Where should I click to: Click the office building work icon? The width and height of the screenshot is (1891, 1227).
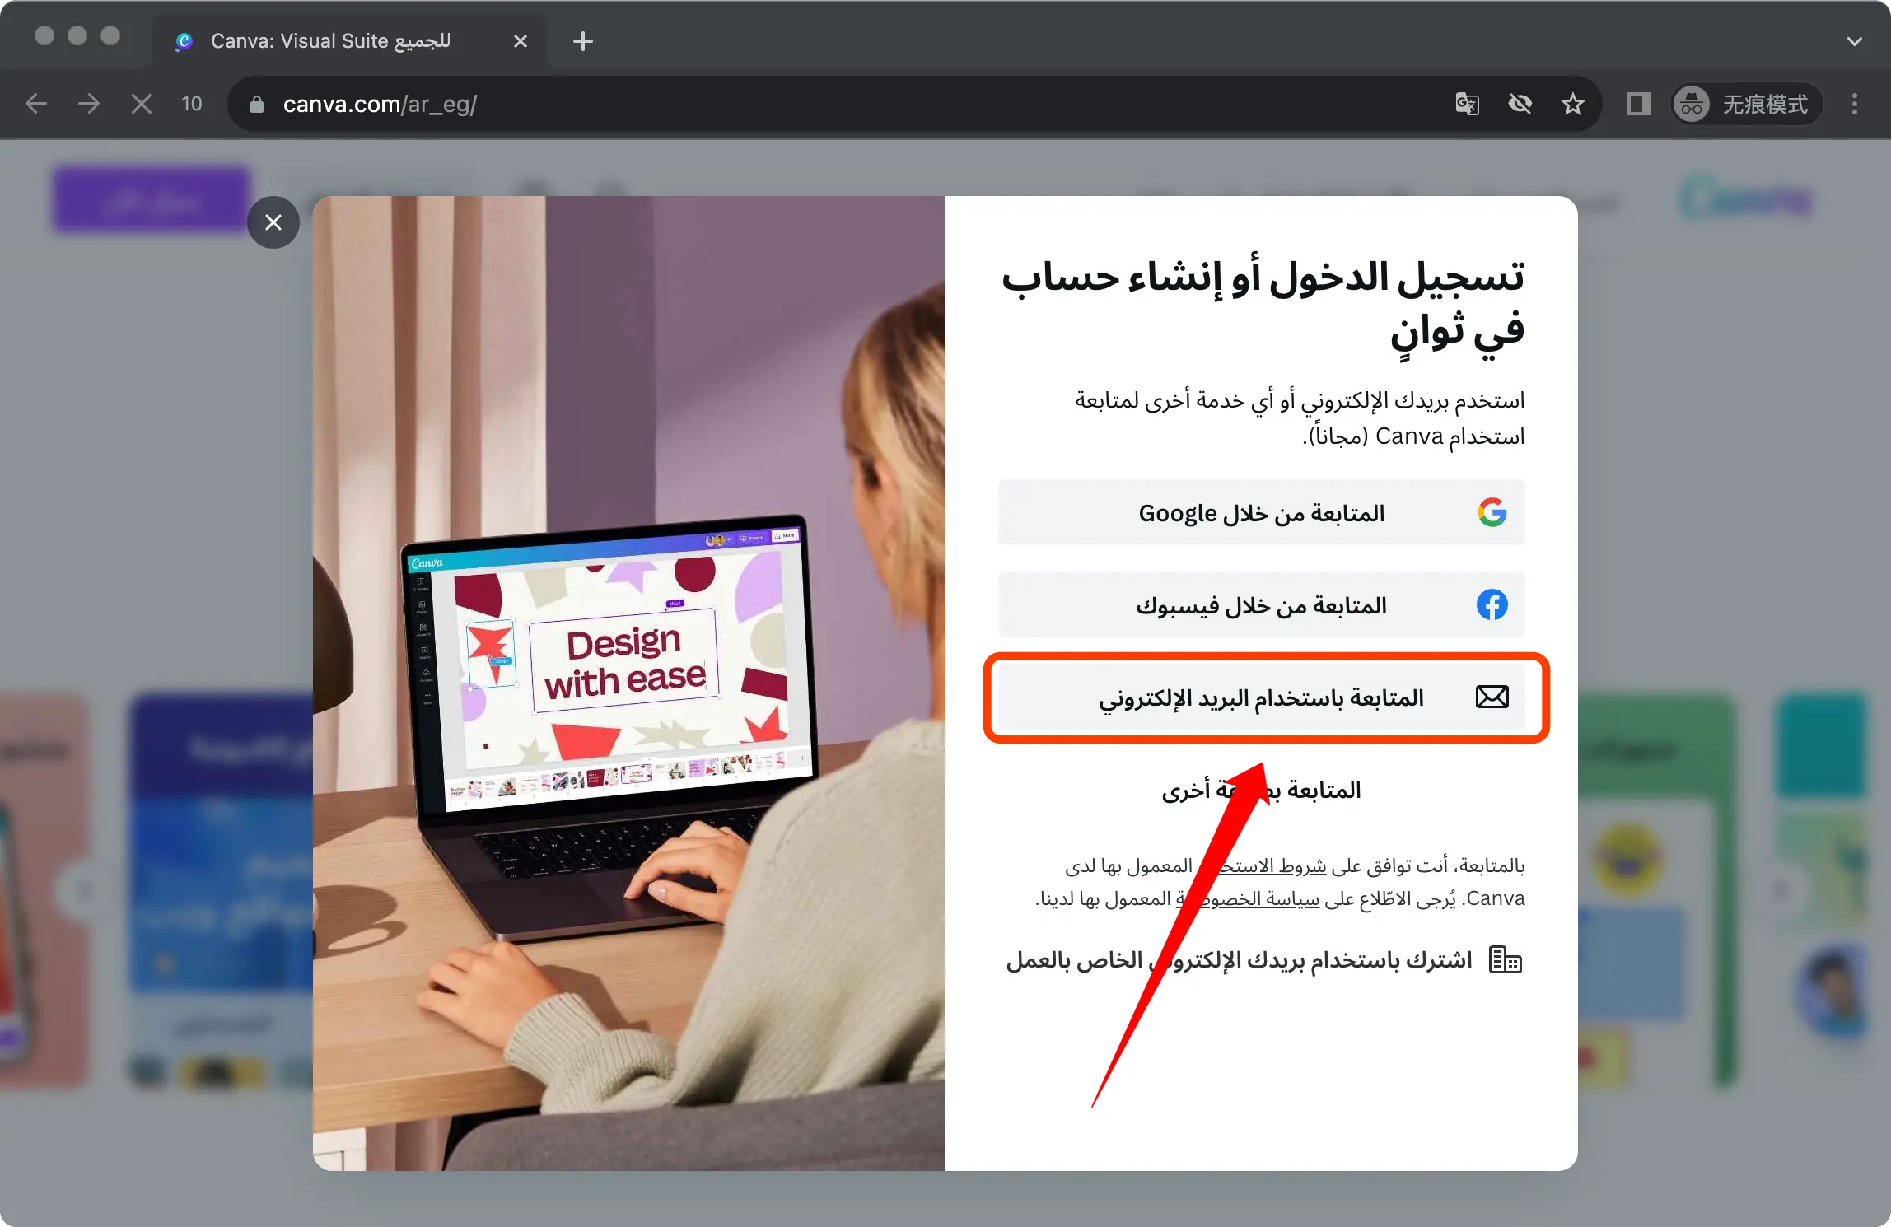pos(1506,960)
